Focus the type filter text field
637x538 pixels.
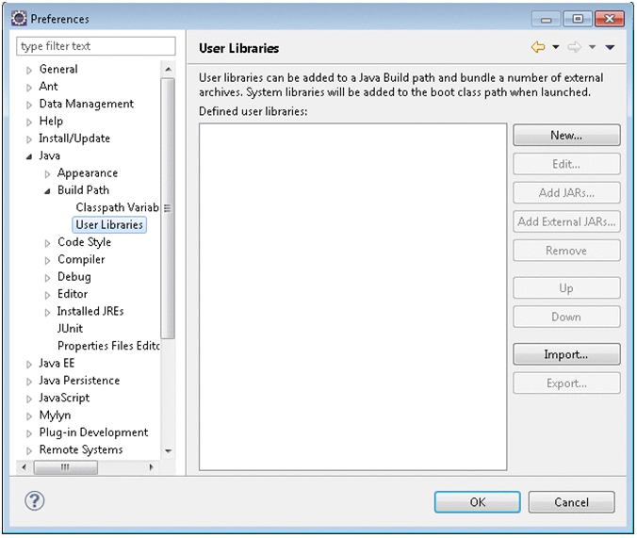[x=96, y=46]
